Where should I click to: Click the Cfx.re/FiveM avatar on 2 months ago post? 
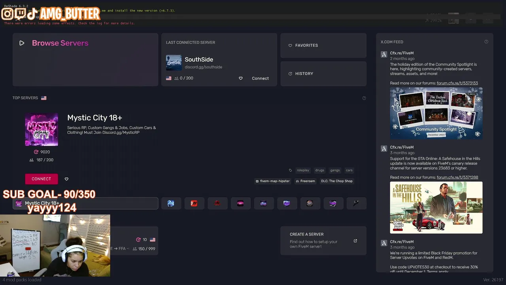pos(384,55)
